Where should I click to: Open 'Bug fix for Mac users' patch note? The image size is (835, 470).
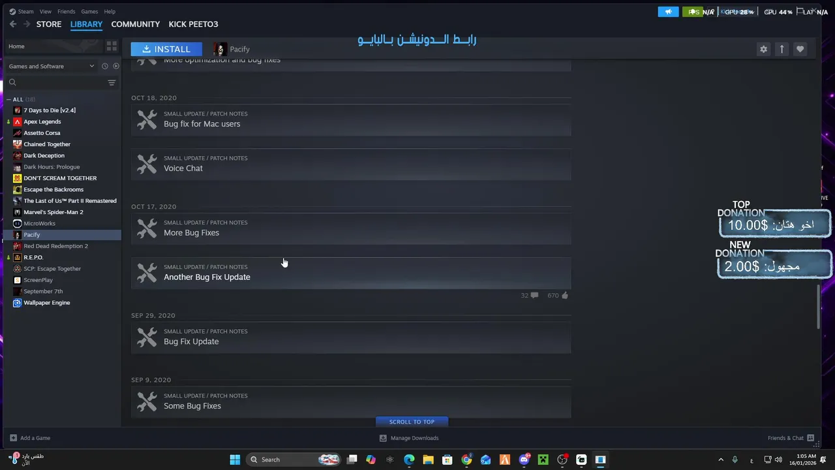click(x=351, y=119)
